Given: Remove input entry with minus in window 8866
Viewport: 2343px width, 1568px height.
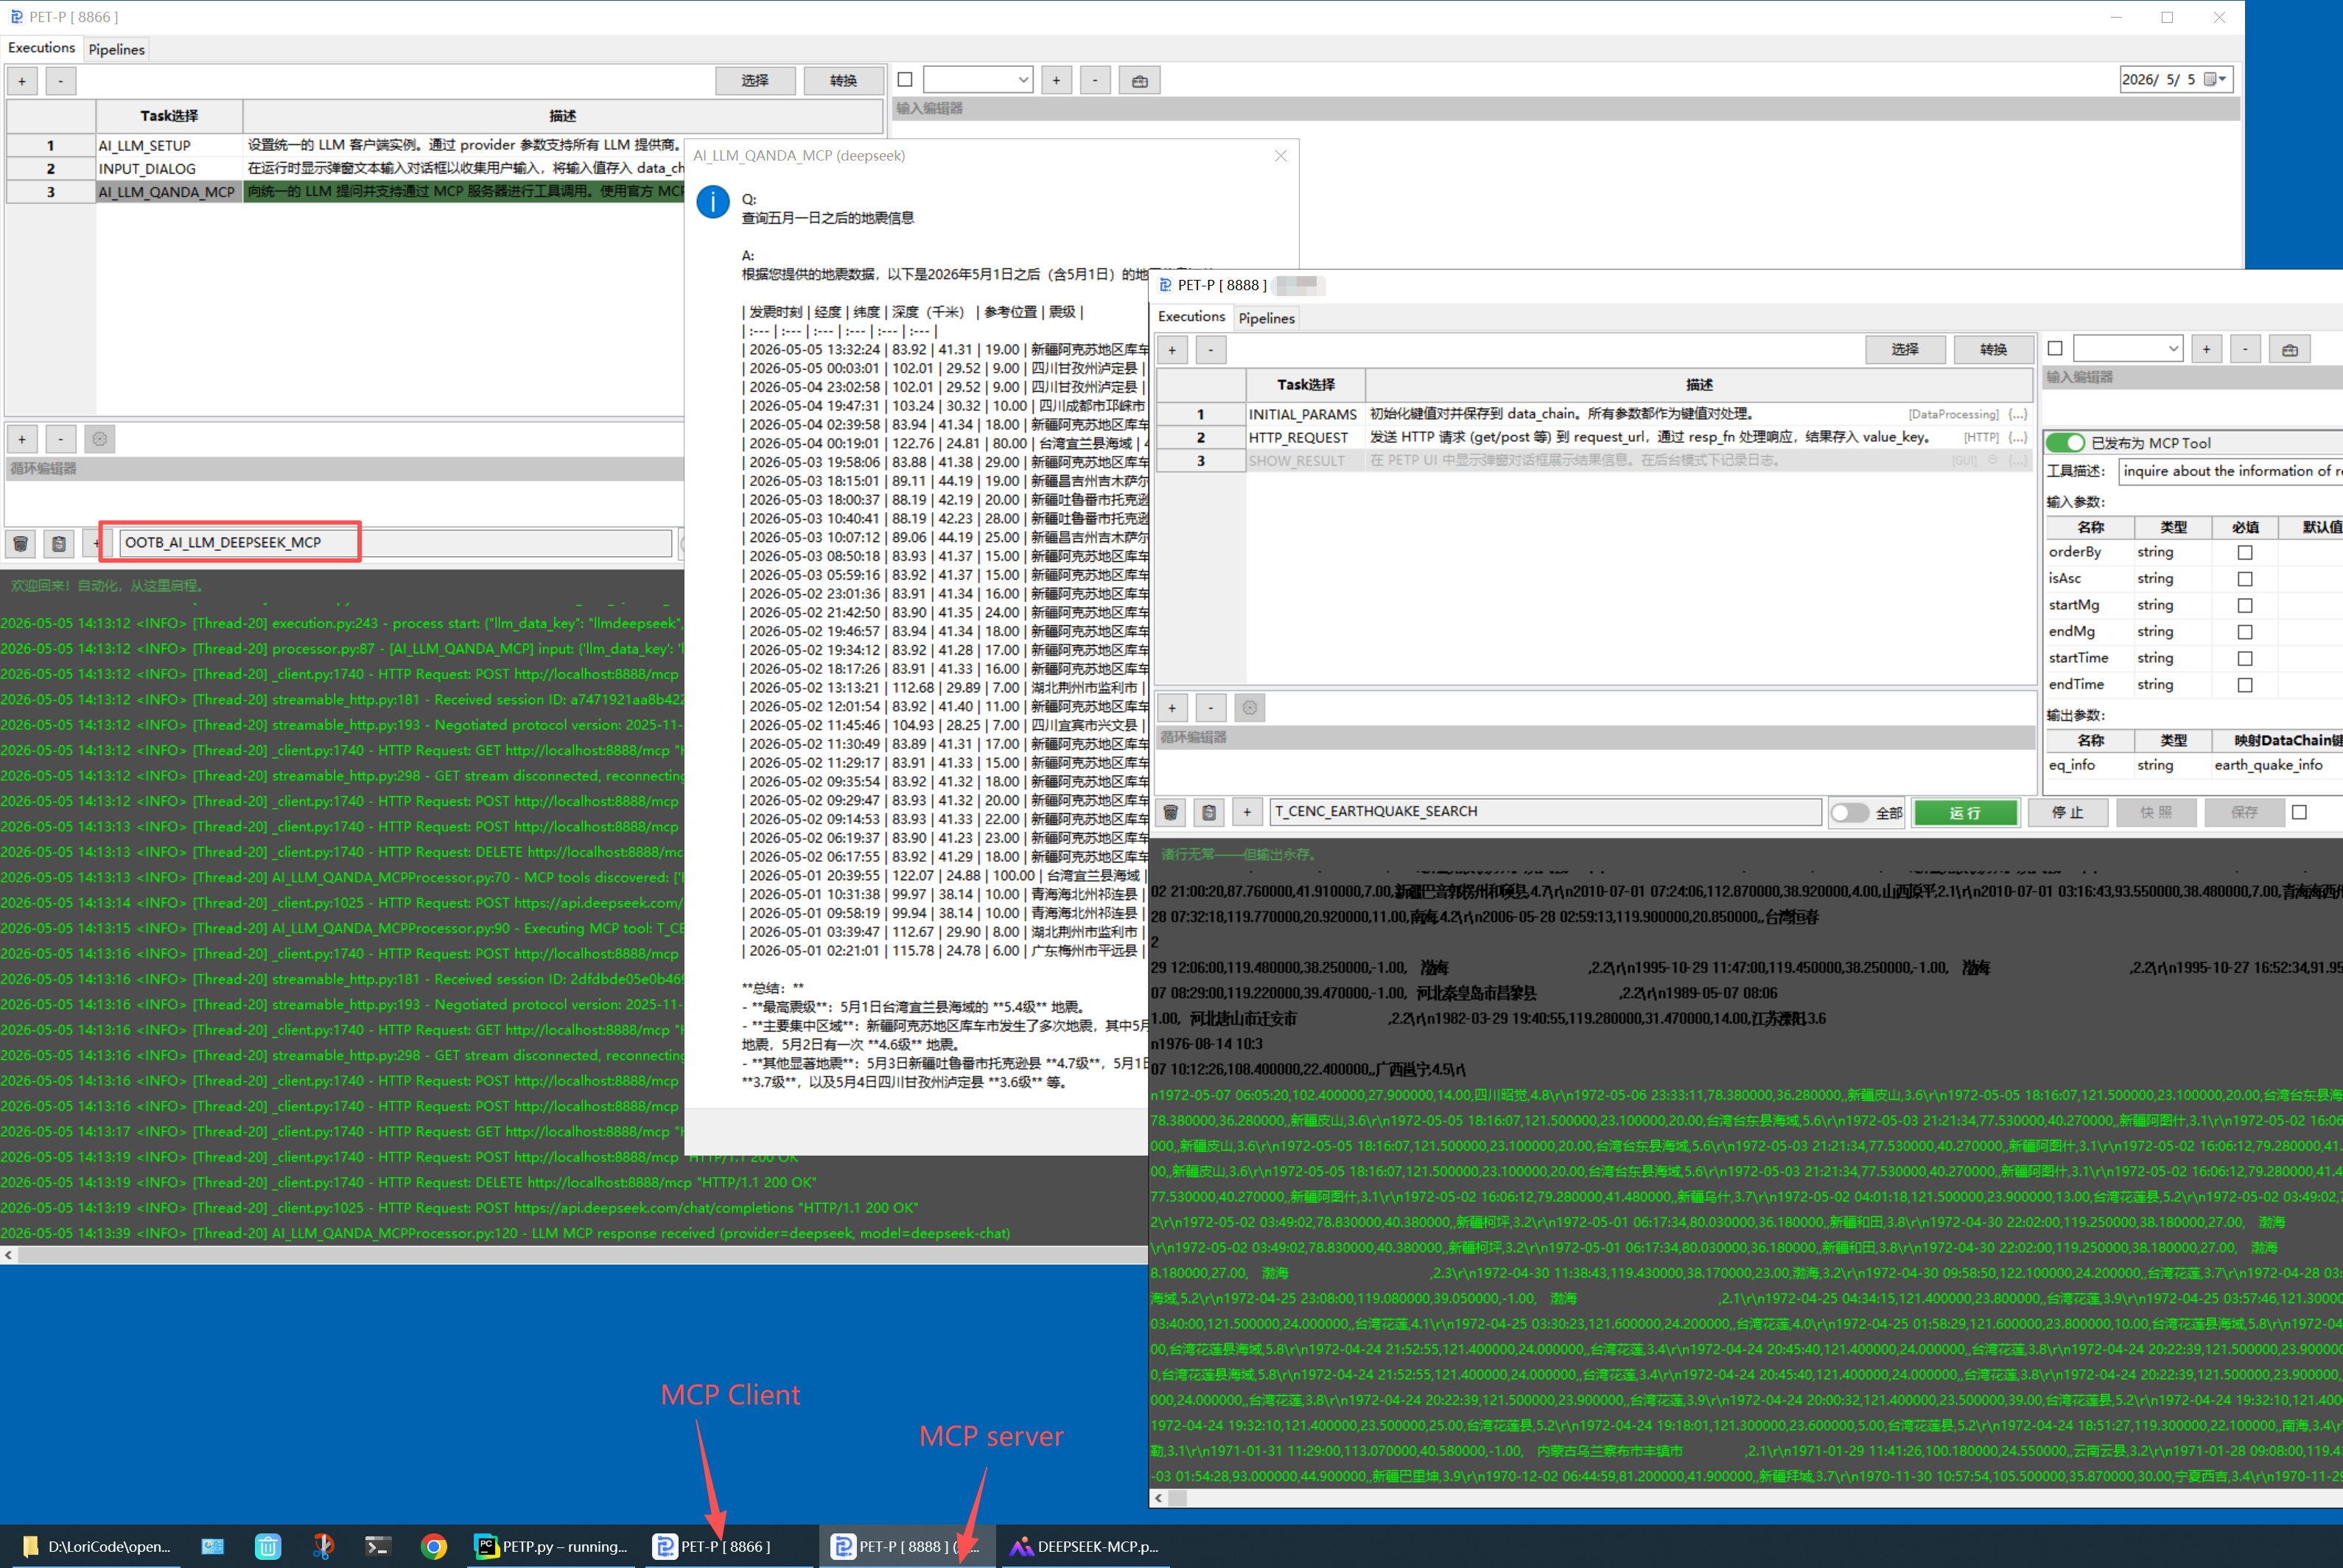Looking at the screenshot, I should tap(1096, 81).
